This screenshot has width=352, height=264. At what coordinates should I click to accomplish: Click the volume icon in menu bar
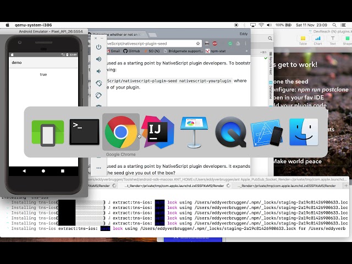[269, 25]
